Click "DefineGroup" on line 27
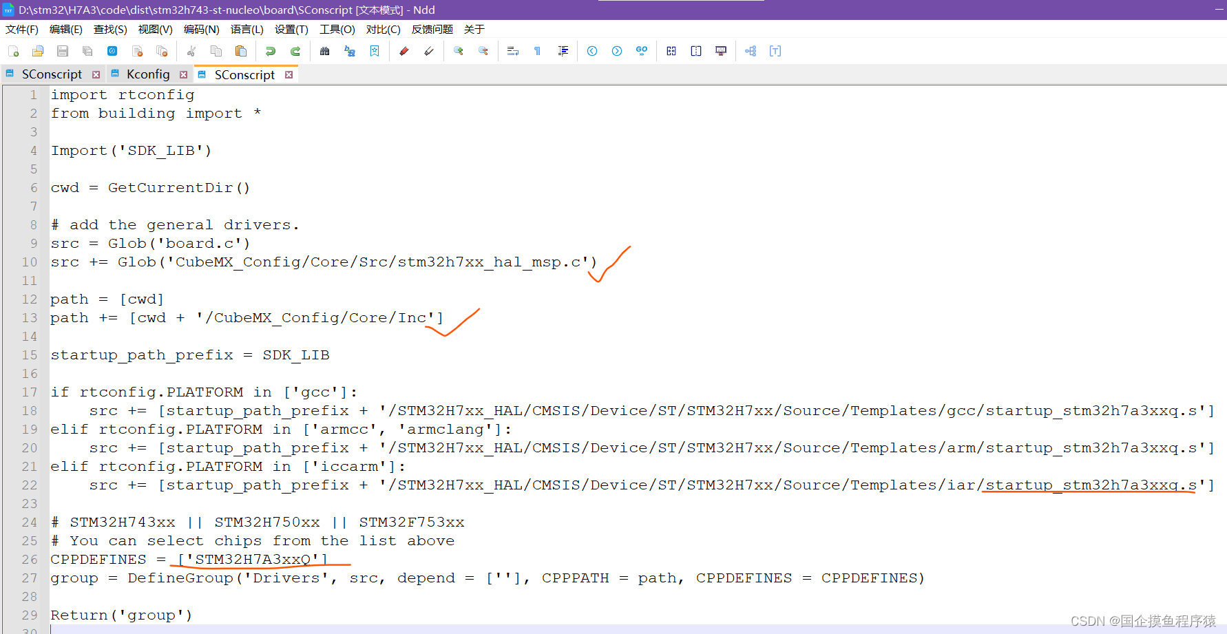Screen dimensions: 1227x634 pyautogui.click(x=180, y=578)
